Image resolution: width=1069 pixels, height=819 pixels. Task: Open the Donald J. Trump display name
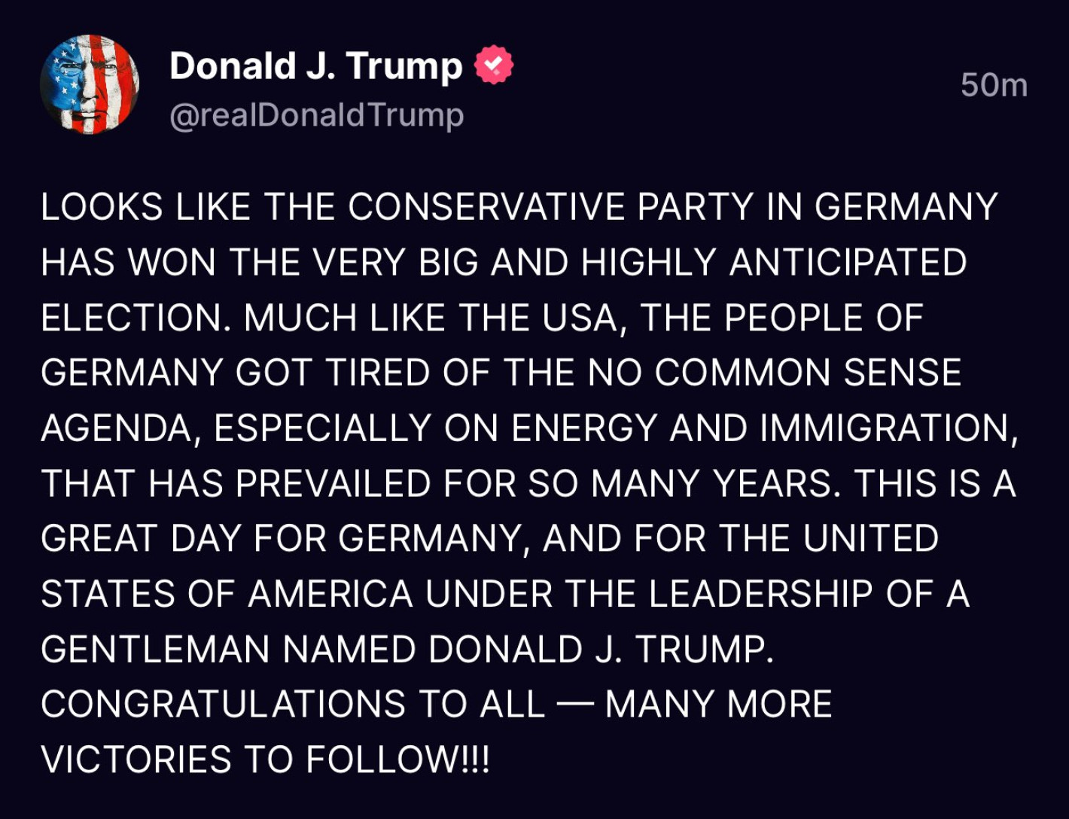pyautogui.click(x=315, y=66)
